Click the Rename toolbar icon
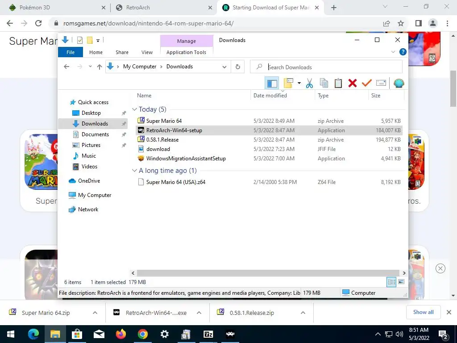The height and width of the screenshot is (343, 457). click(x=381, y=84)
